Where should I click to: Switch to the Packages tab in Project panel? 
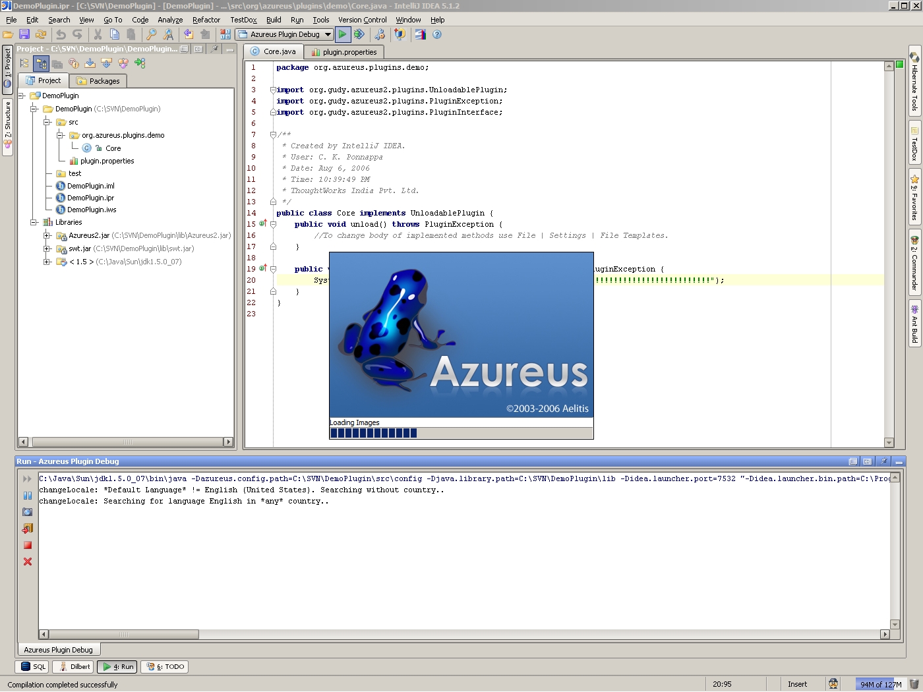point(98,81)
